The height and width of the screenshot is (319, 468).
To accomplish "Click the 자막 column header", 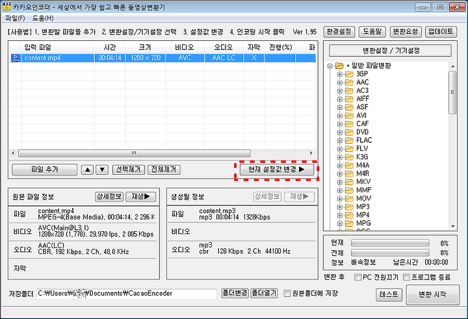I will 253,47.
